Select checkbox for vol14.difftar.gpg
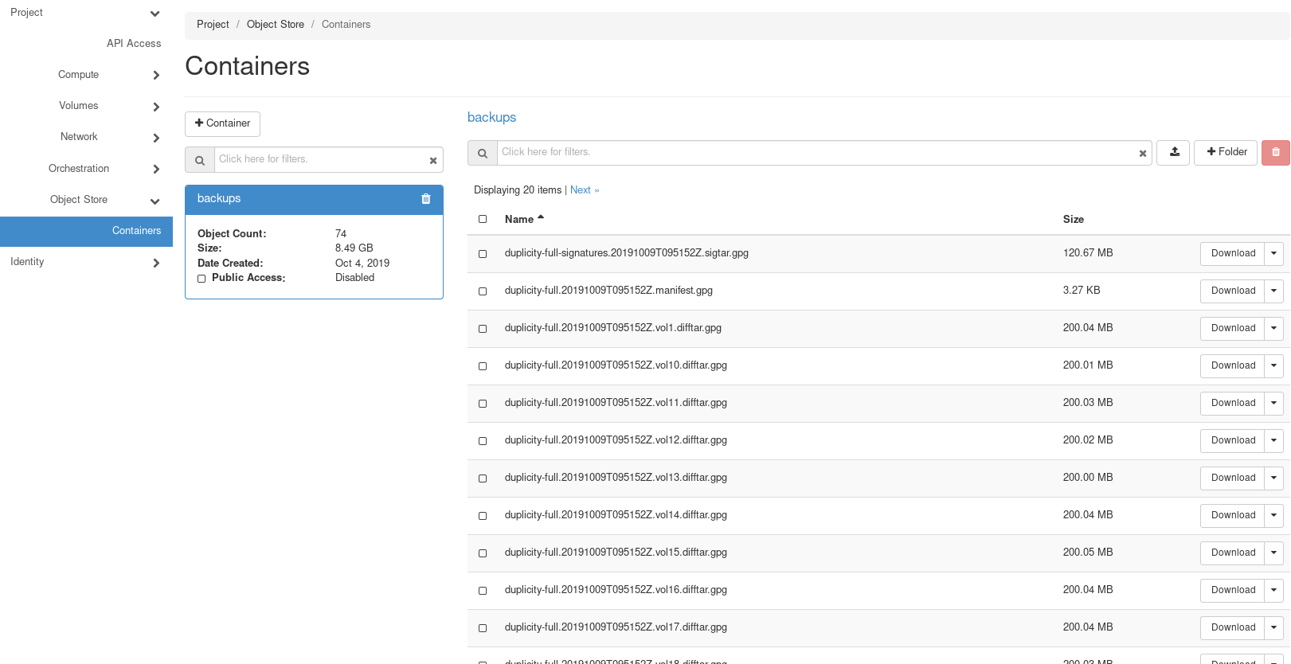This screenshot has width=1291, height=664. coord(483,516)
